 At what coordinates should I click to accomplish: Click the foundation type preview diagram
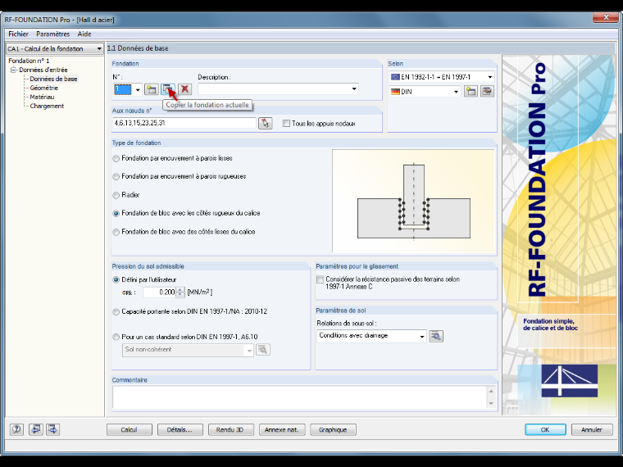point(414,201)
